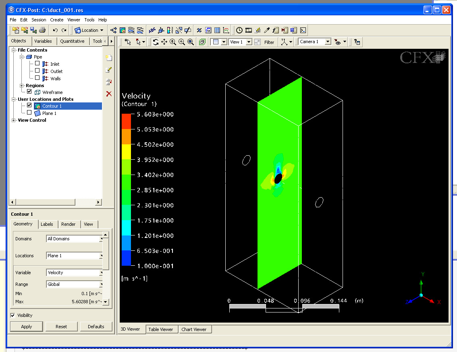
Task: Create a Streamline from toolbar
Action: [x=131, y=30]
